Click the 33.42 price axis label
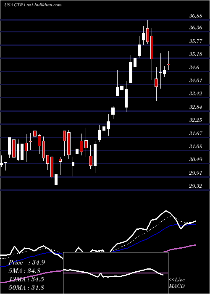210x294 pixels. [196, 94]
